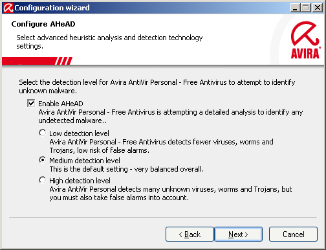Choose the Medium detection level radio button
Image resolution: width=326 pixels, height=250 pixels.
click(43, 160)
